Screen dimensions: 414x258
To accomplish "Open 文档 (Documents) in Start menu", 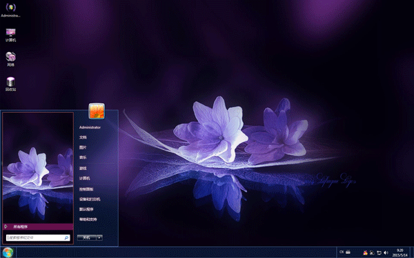I will click(x=83, y=138).
